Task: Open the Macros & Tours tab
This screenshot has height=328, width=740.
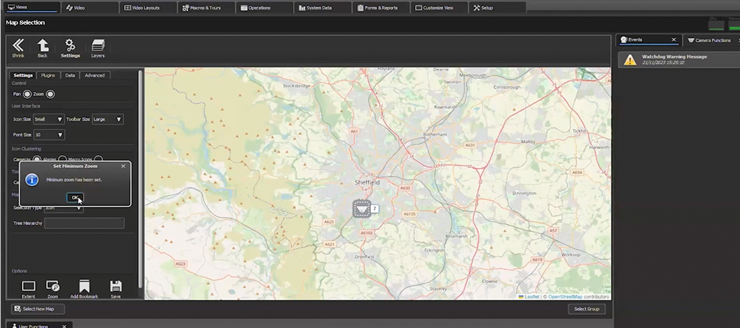Action: point(207,8)
